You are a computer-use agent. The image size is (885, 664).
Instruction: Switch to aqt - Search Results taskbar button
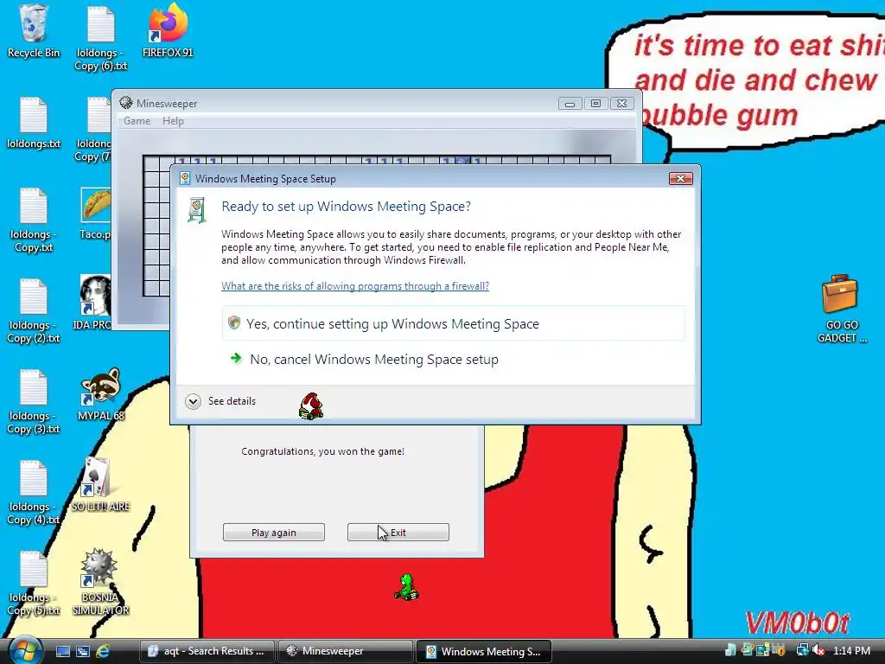click(207, 651)
